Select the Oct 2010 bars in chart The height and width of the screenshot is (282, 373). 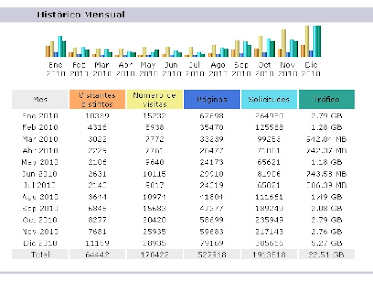(x=264, y=47)
